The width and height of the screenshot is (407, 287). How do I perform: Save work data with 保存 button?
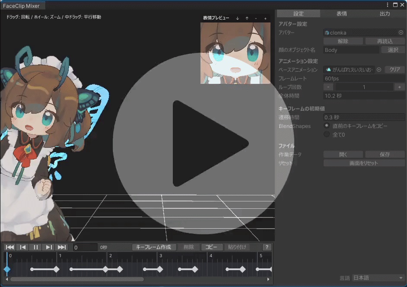coord(385,154)
